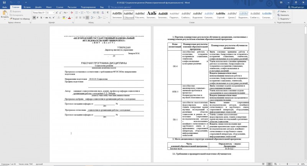Paste clipboard contents using Вставить

pyautogui.click(x=5, y=15)
